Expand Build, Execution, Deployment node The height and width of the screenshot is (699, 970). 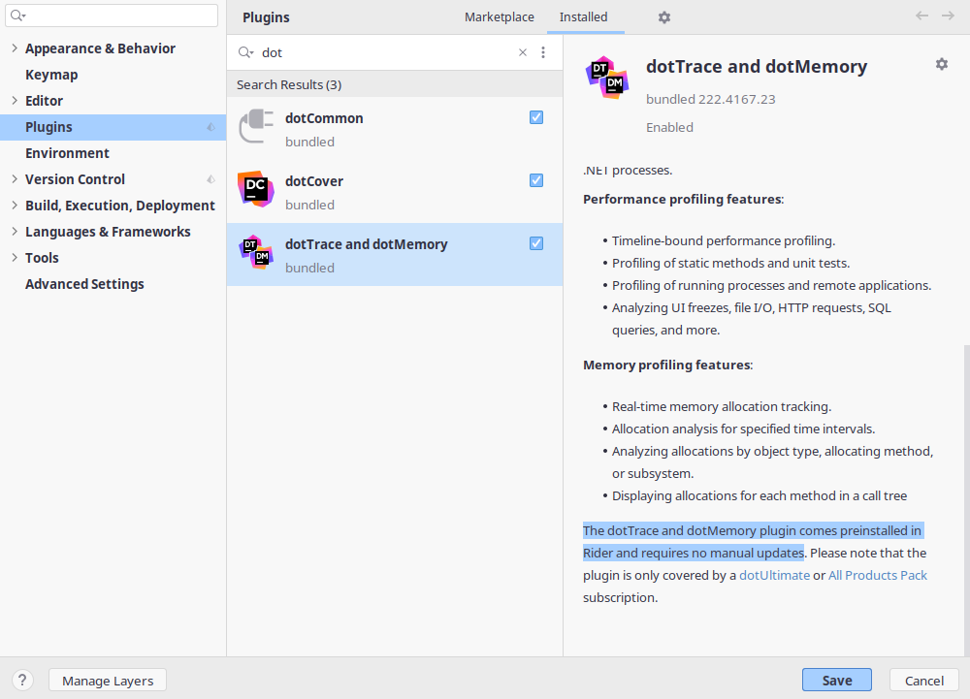click(15, 206)
